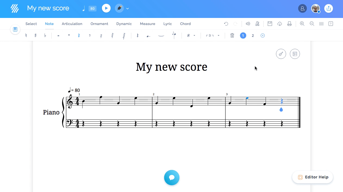Toggle the tie/slur icon
The width and height of the screenshot is (343, 192).
point(161,35)
